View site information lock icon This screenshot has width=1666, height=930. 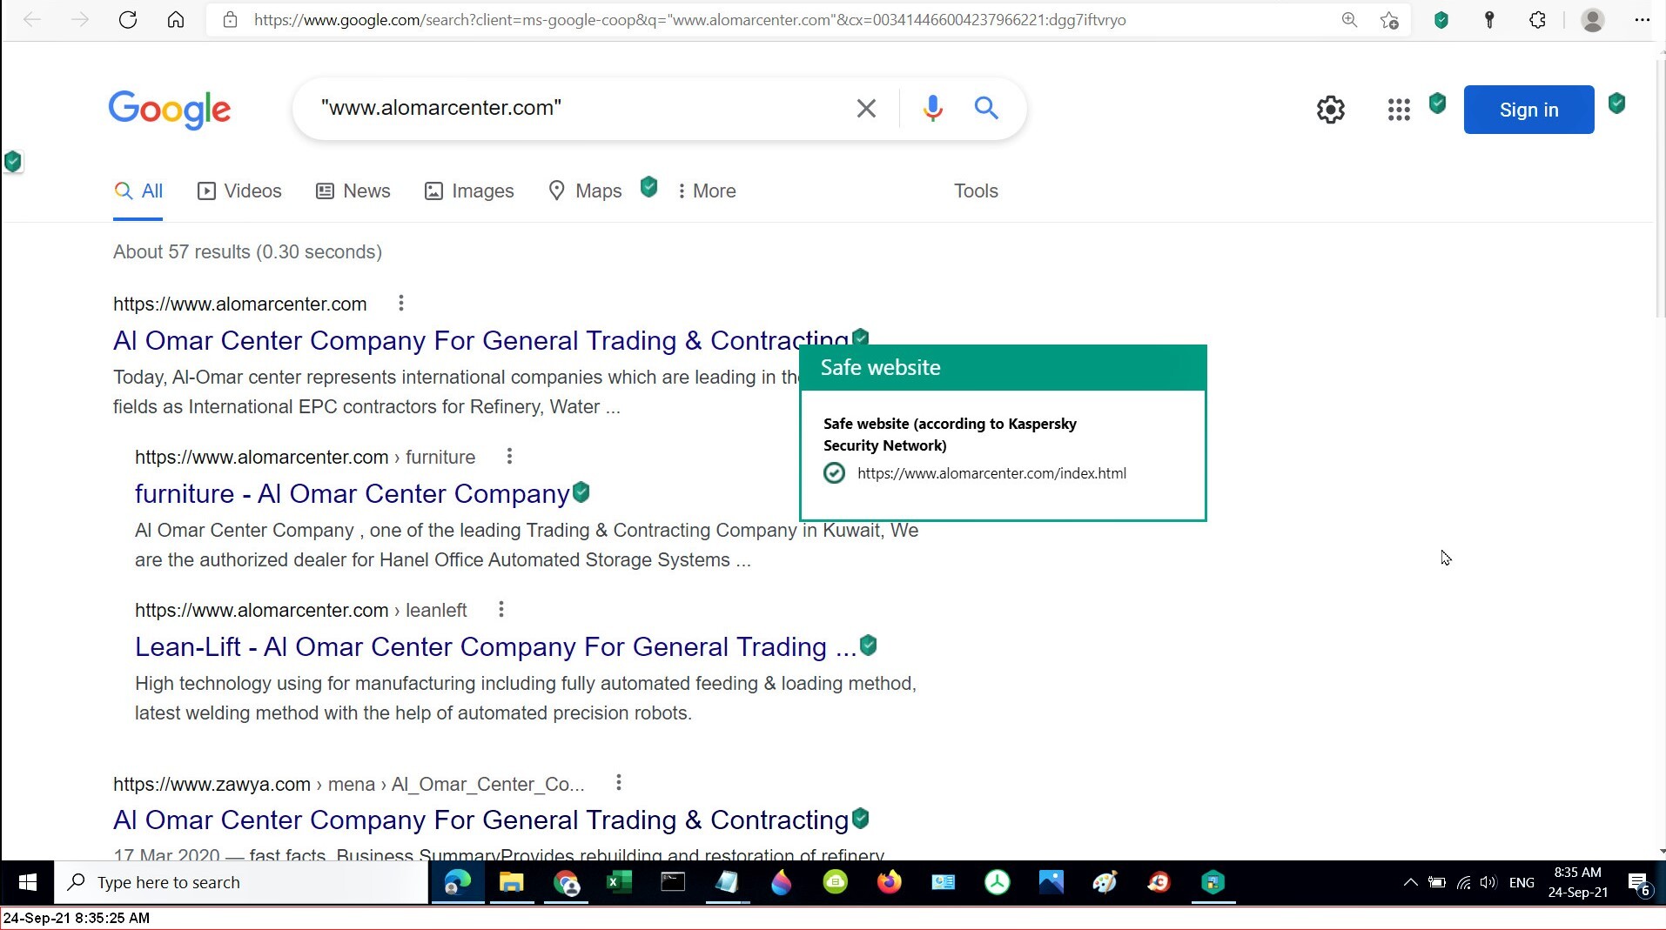230,20
